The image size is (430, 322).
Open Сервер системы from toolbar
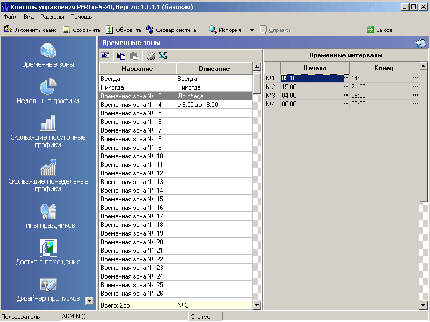click(171, 30)
